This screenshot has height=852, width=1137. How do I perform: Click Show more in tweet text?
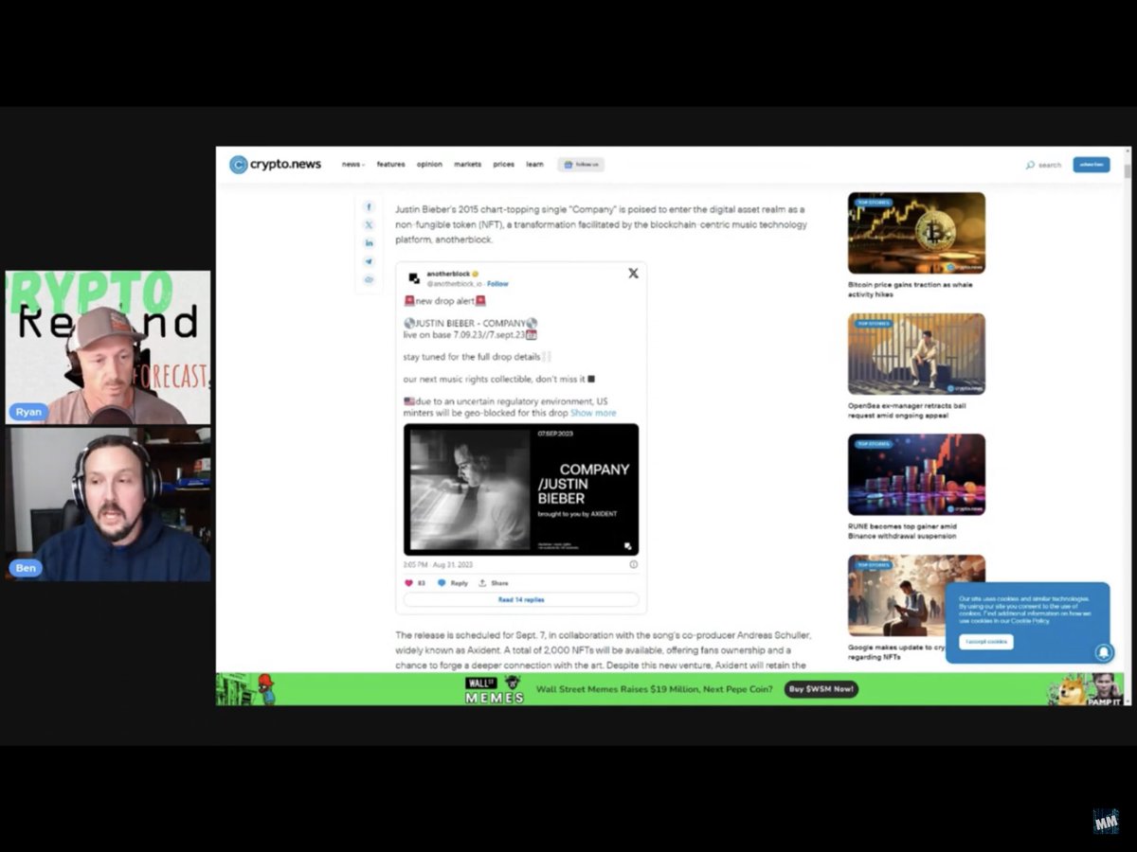(x=593, y=413)
